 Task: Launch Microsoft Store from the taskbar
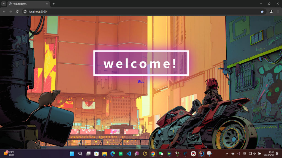[96, 154]
